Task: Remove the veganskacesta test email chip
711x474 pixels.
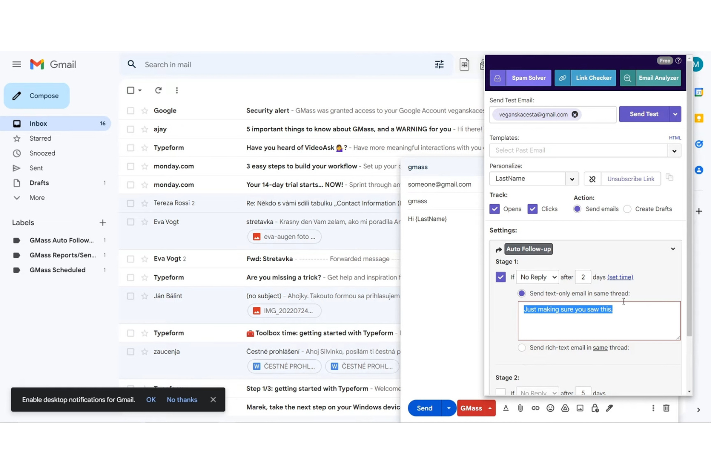Action: click(575, 114)
